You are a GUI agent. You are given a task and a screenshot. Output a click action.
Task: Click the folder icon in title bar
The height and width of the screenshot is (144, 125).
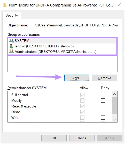tap(5, 5)
